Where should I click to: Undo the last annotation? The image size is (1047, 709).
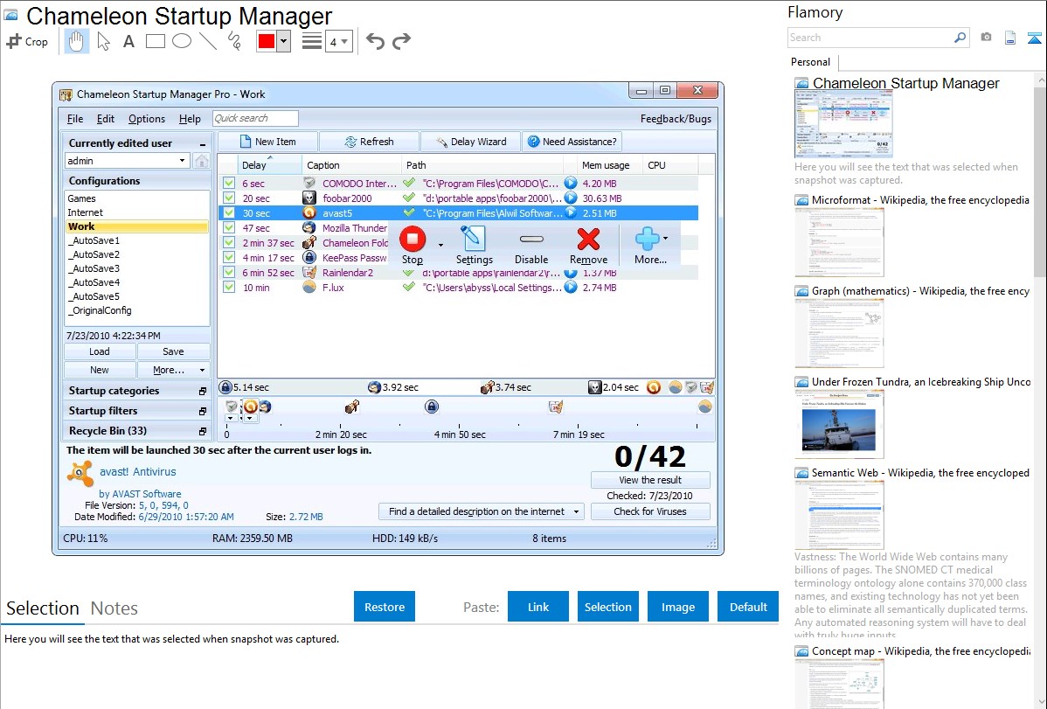(375, 41)
